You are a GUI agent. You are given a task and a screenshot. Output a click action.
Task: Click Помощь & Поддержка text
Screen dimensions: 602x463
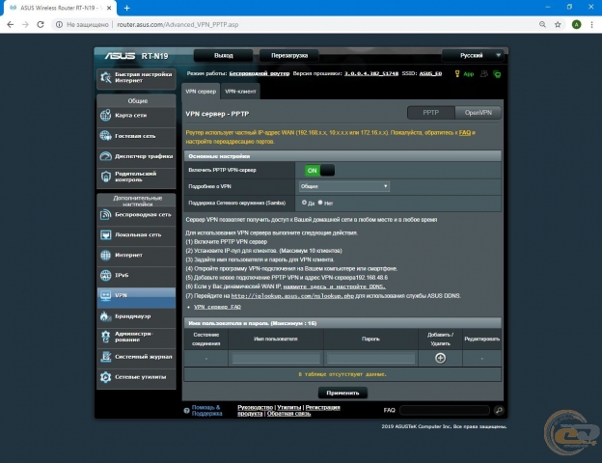206,410
